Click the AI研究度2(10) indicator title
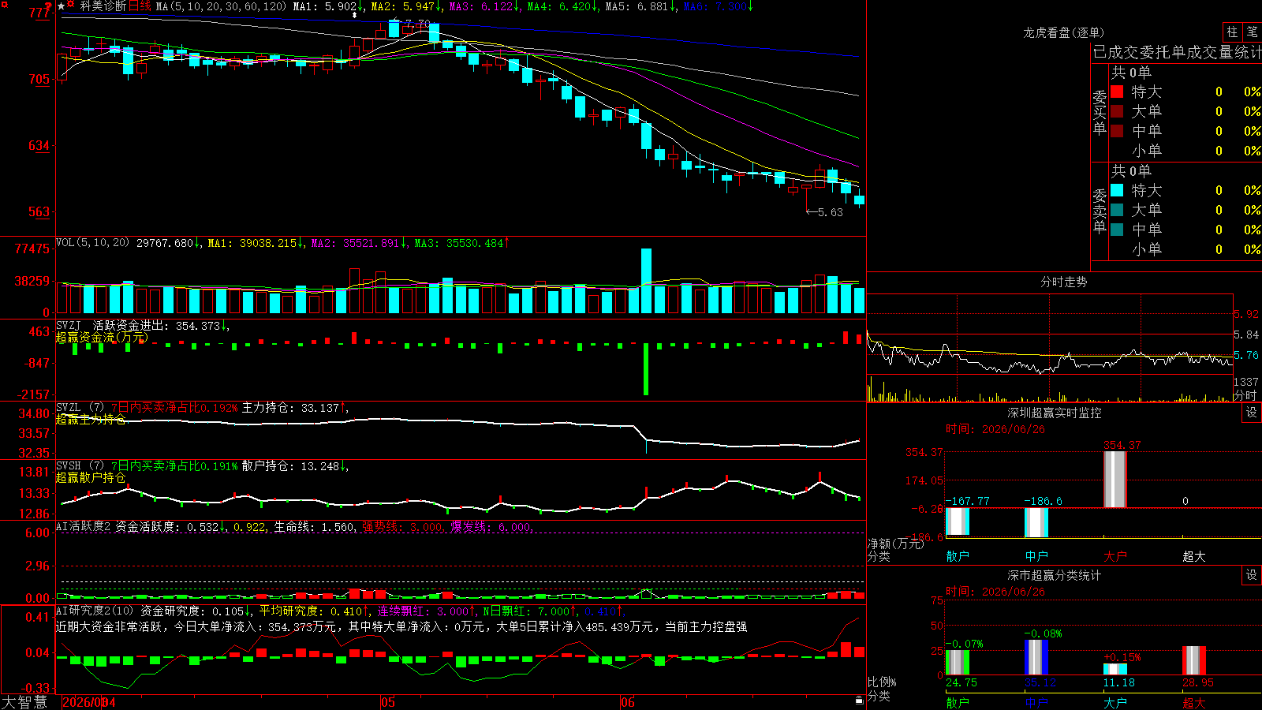This screenshot has height=710, width=1262. tap(95, 611)
